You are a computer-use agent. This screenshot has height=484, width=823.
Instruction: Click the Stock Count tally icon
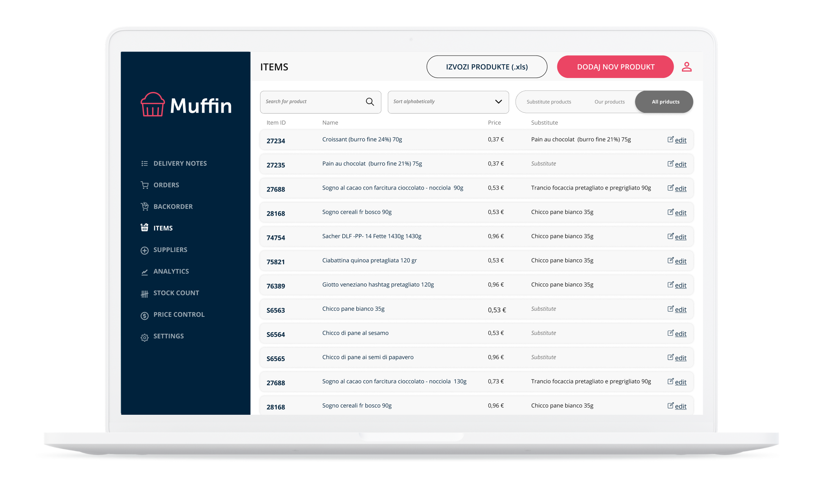[x=144, y=294]
